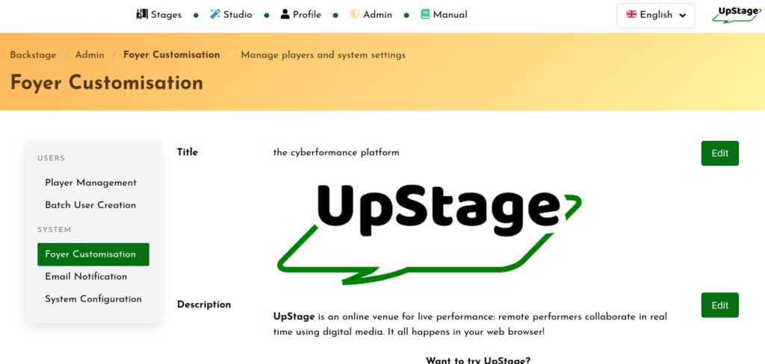Expand the English language dropdown
This screenshot has width=765, height=364.
[656, 15]
